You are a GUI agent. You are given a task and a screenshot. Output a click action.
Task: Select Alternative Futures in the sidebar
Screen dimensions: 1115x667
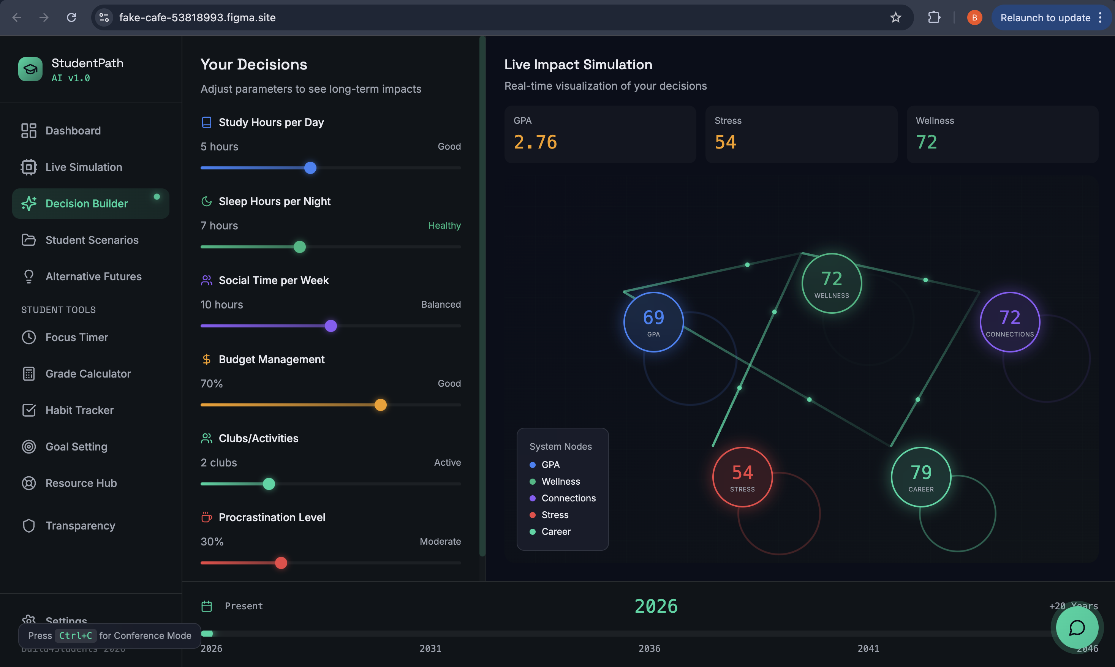point(93,277)
